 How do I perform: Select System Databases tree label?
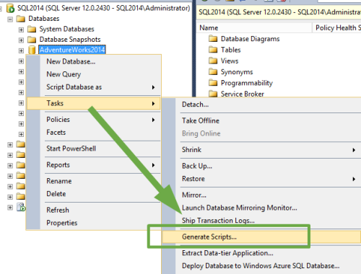point(66,30)
